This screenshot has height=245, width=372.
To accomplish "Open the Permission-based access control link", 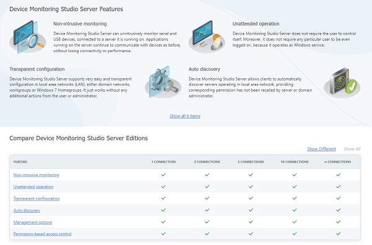I will tap(42, 234).
